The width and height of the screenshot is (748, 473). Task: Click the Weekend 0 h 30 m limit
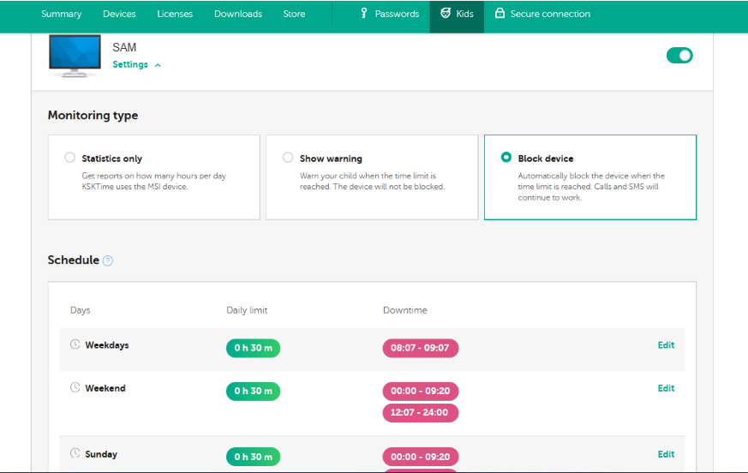point(254,391)
